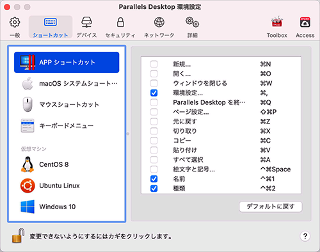The image size is (320, 252).
Task: Select macOS システムショートカット item
Action: 67,83
